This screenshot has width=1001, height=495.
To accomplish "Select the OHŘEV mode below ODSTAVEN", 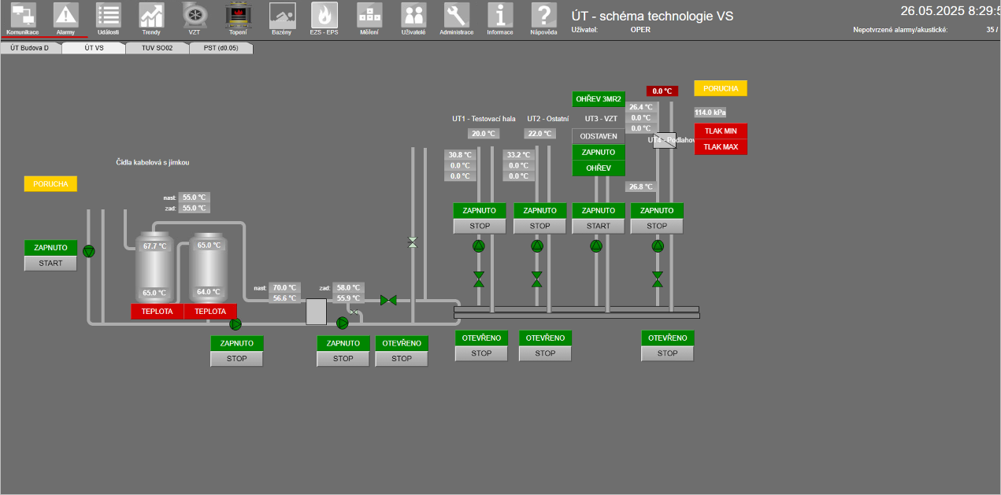I will click(x=598, y=168).
